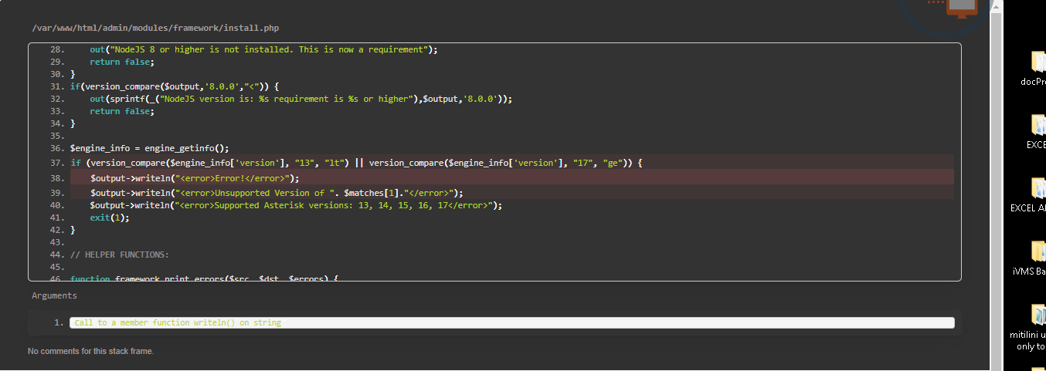Select the mitilini folder icon on desktop
The width and height of the screenshot is (1046, 371).
(1038, 315)
